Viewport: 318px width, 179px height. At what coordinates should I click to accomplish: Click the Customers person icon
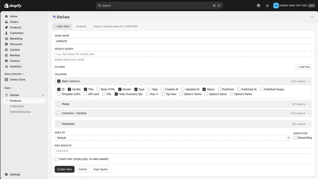pyautogui.click(x=6, y=33)
